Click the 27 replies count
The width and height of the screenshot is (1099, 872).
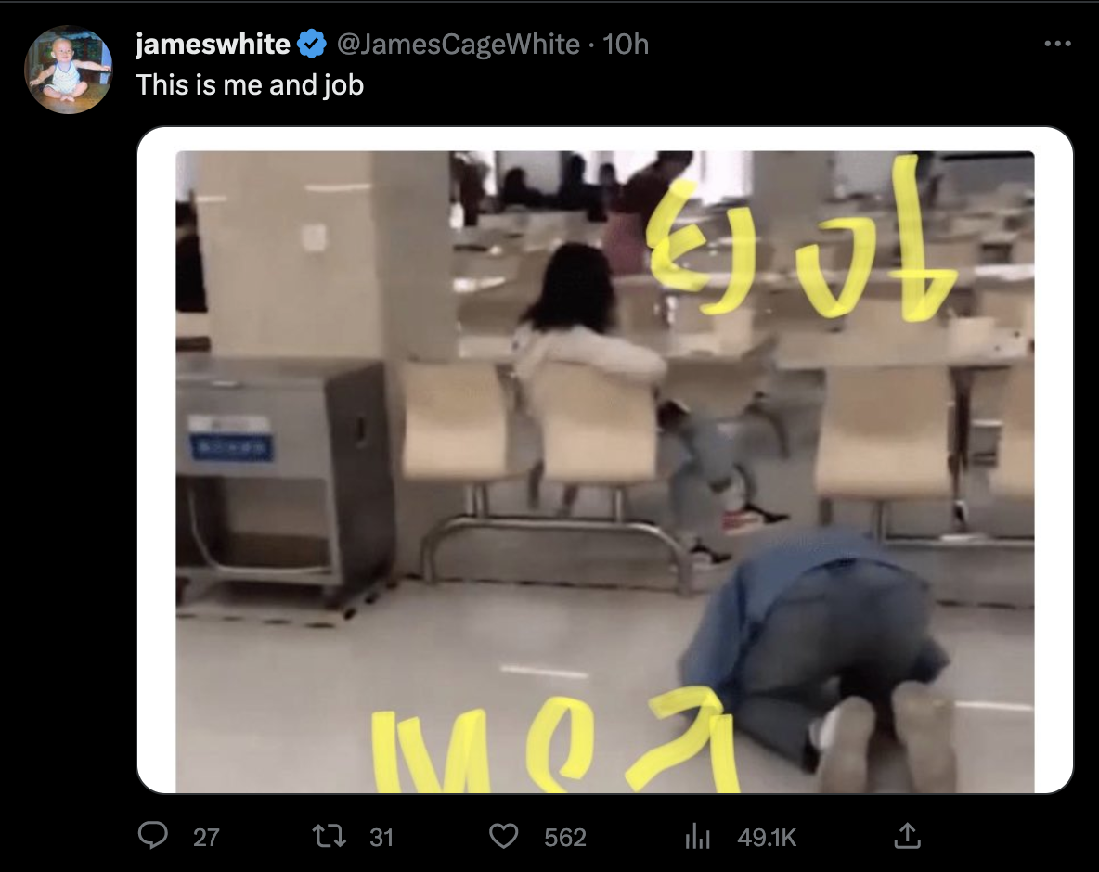coord(206,837)
